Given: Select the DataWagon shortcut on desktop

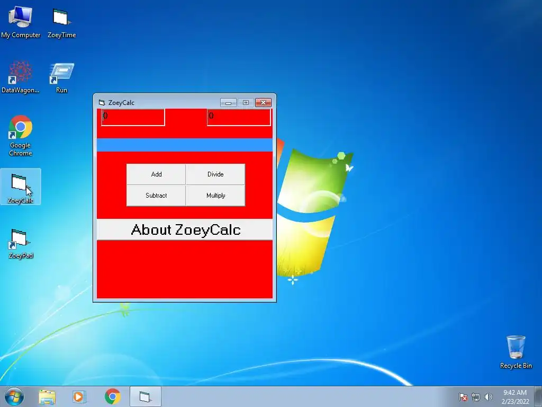Looking at the screenshot, I should click(x=21, y=77).
